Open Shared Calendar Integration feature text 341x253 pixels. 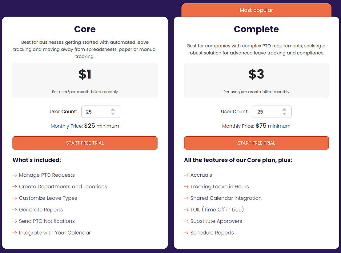tap(226, 198)
